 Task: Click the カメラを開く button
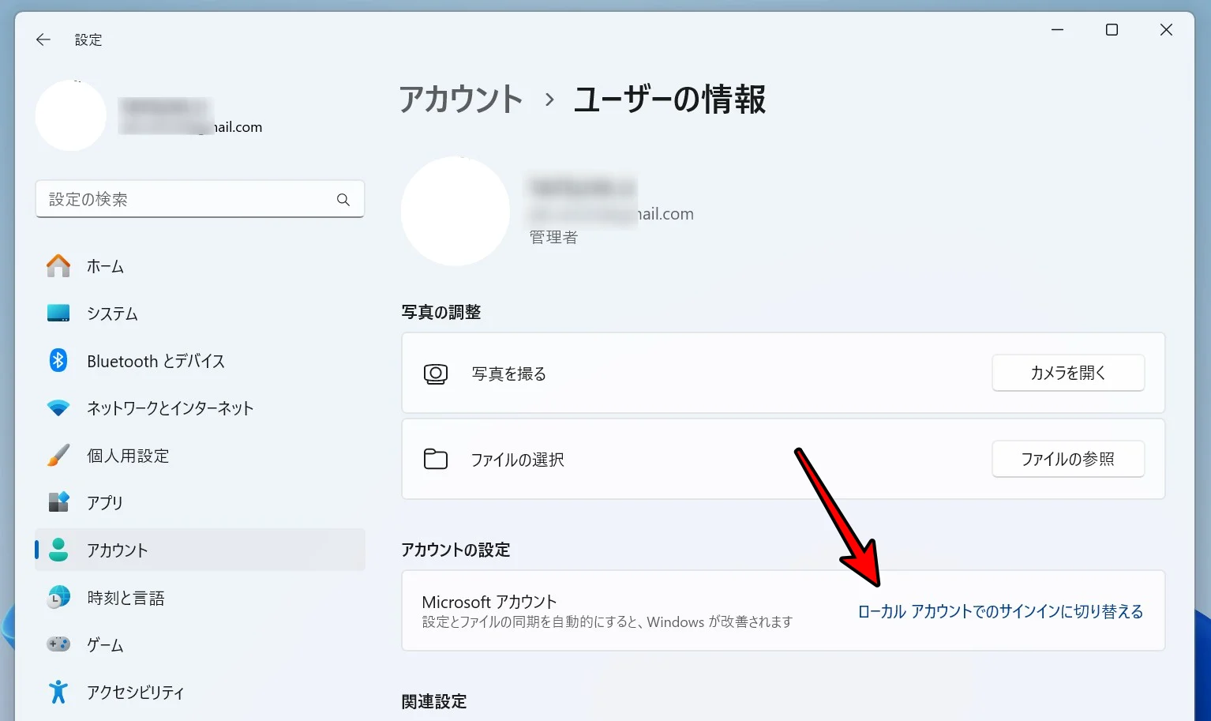click(x=1068, y=373)
